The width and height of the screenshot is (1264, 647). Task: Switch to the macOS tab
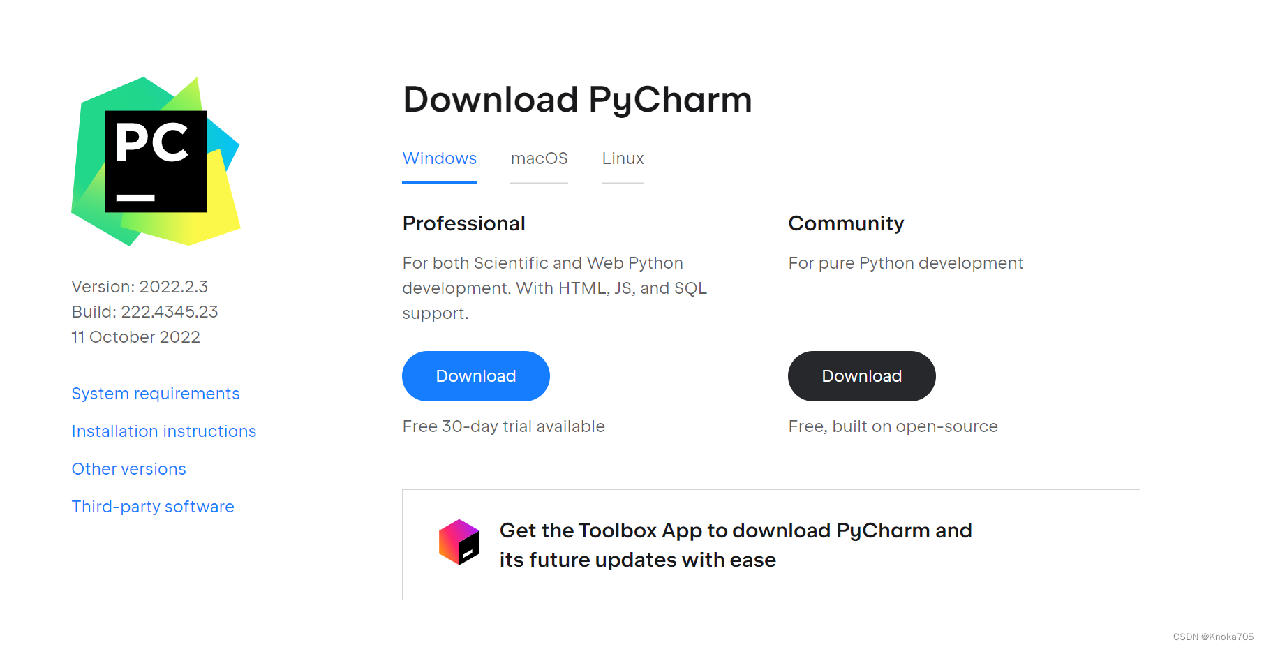(539, 158)
